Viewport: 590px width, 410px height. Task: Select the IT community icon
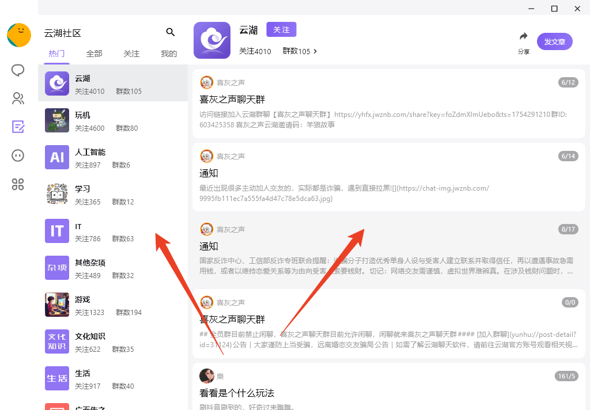tap(56, 231)
